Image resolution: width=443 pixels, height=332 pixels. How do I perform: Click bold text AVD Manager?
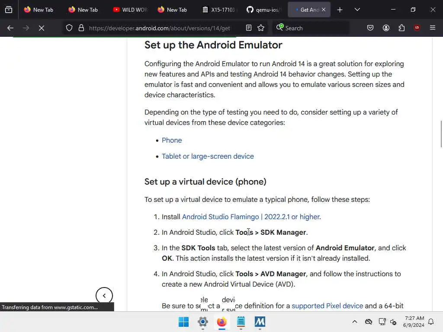(x=283, y=274)
